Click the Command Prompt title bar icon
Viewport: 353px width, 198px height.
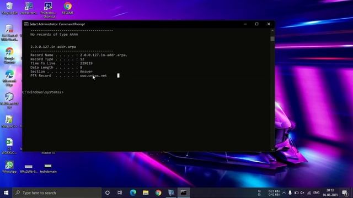point(26,24)
